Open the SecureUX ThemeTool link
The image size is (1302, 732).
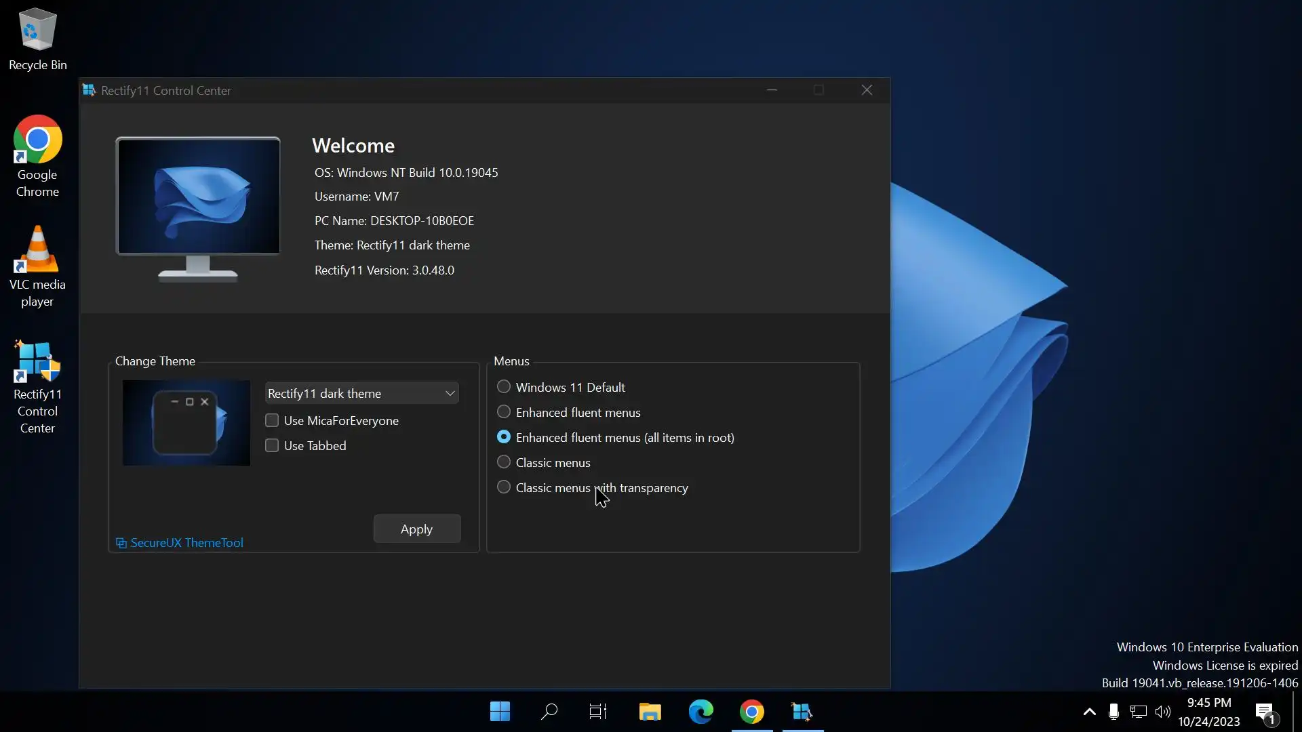point(186,543)
